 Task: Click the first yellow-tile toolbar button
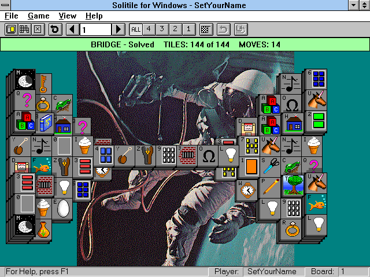pos(12,29)
